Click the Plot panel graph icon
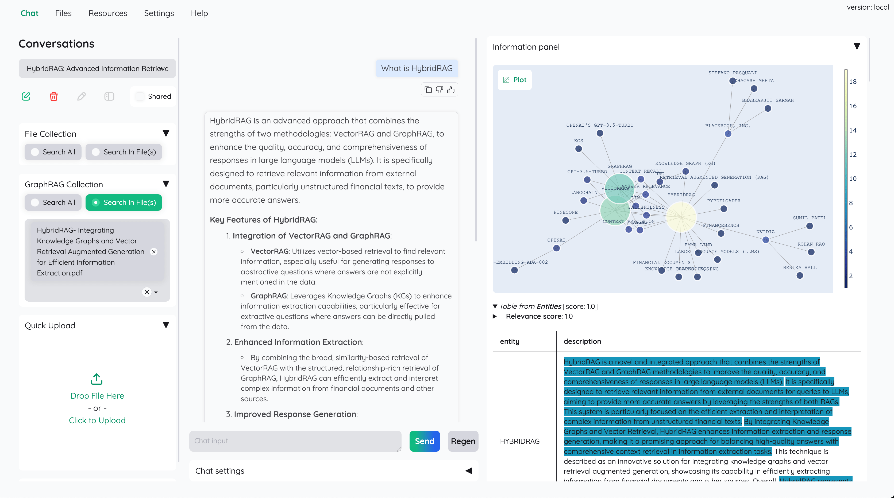Screen dimensions: 894x498 (x=506, y=80)
